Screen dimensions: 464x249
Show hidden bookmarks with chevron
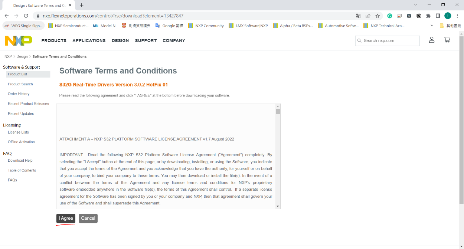coord(432,26)
